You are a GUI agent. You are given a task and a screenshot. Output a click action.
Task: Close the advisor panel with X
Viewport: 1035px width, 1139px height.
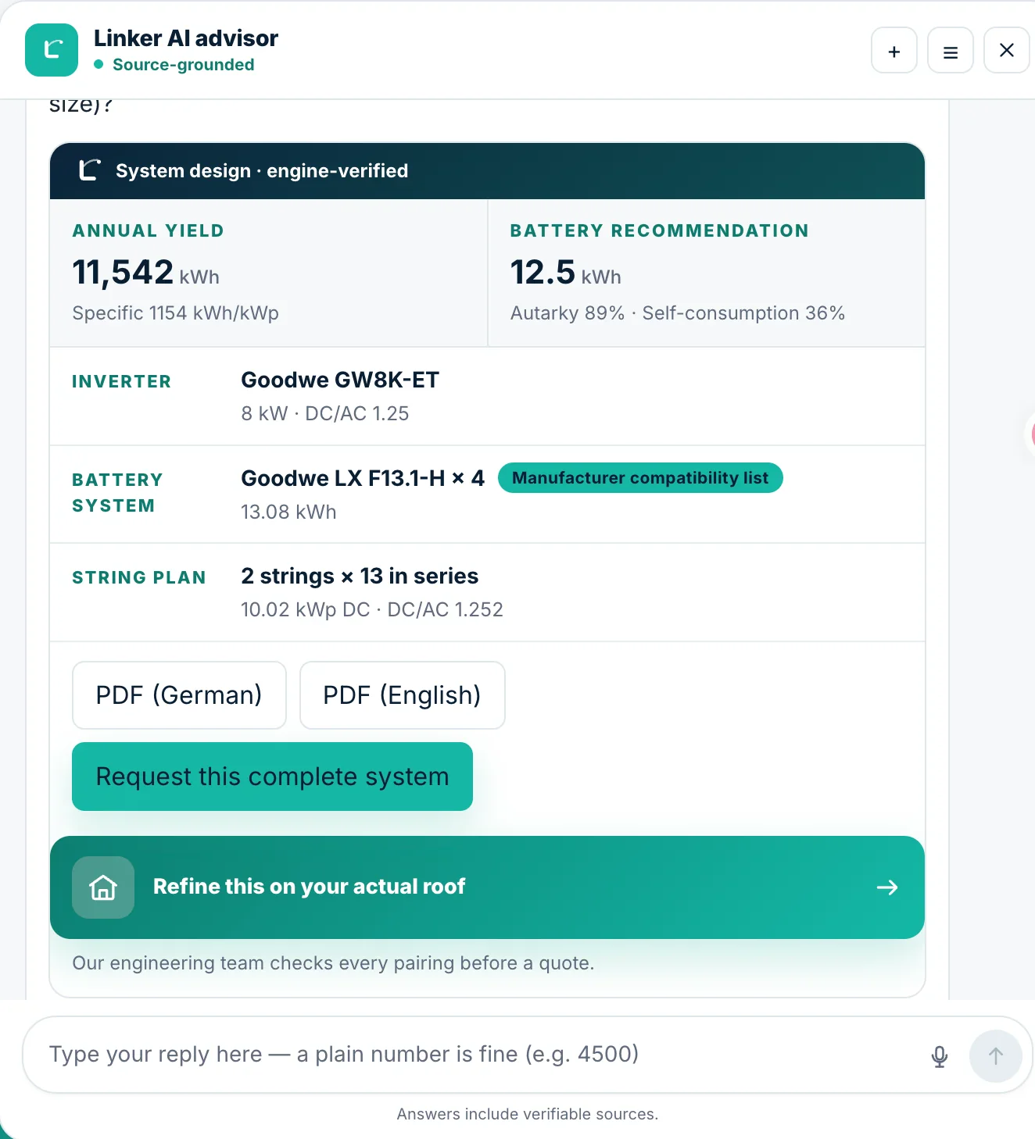(x=1007, y=51)
